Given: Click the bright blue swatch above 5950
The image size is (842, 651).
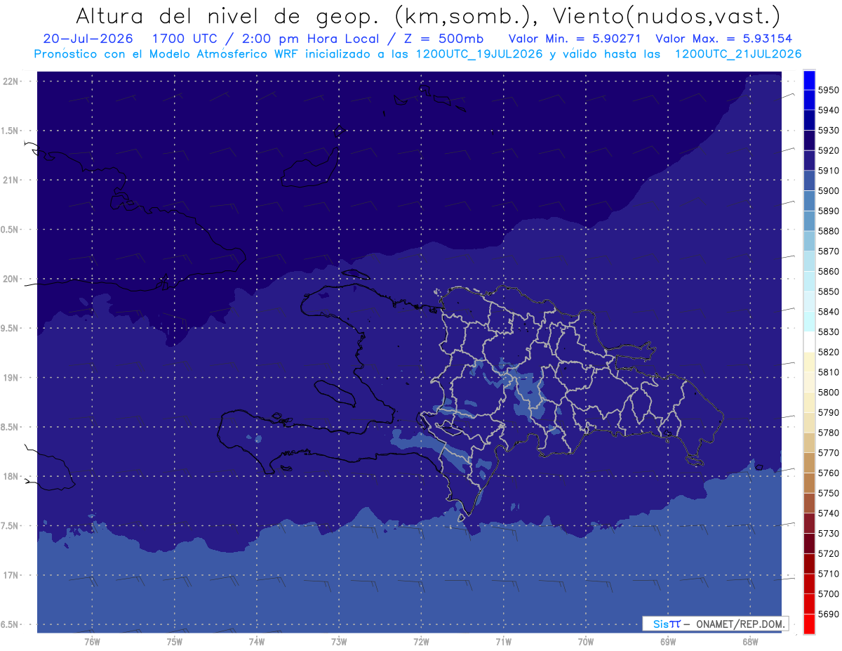Looking at the screenshot, I should 808,80.
